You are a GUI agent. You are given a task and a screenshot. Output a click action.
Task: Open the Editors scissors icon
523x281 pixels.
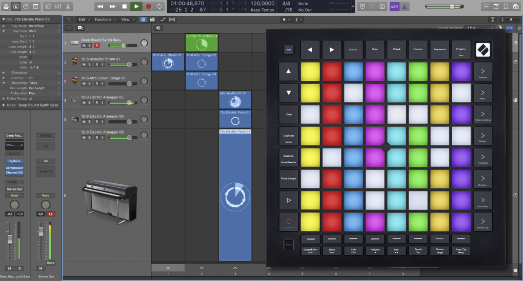[x=68, y=6]
